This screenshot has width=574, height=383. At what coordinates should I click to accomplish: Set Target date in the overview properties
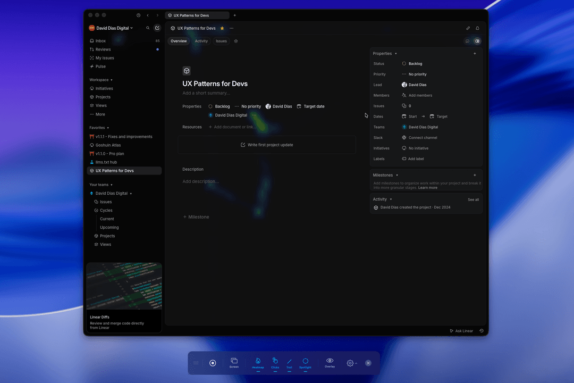tap(310, 106)
